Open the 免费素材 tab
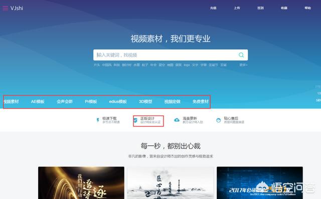This screenshot has width=321, height=199. [201, 101]
